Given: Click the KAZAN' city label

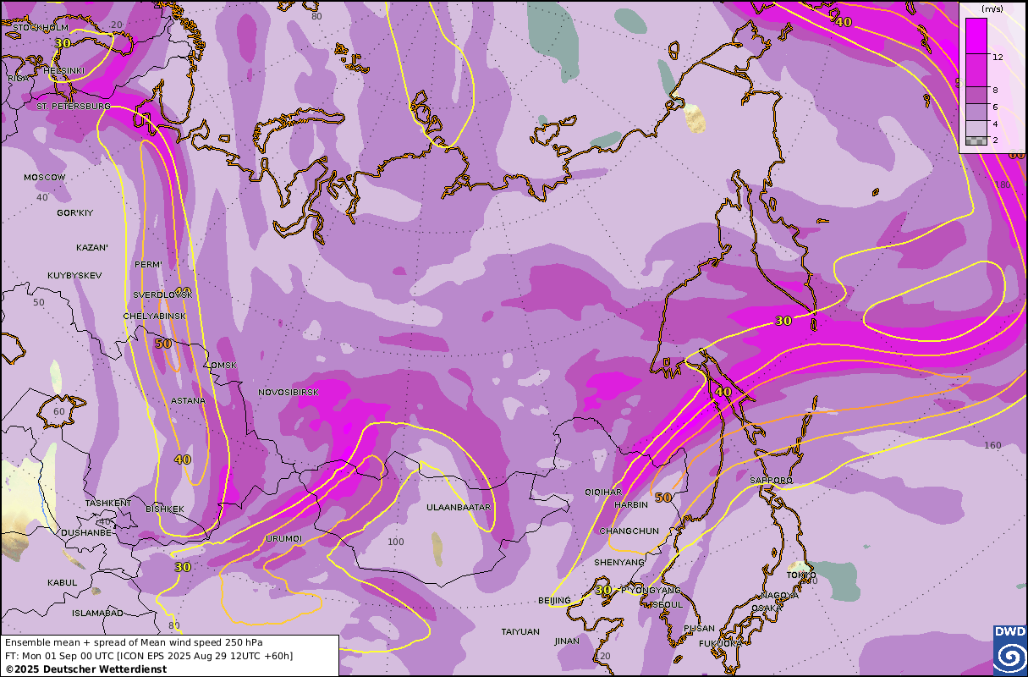Looking at the screenshot, I should click(92, 248).
